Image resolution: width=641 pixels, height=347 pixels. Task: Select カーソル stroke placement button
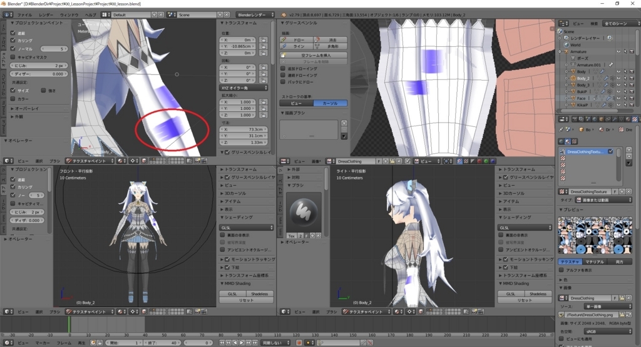pyautogui.click(x=331, y=103)
